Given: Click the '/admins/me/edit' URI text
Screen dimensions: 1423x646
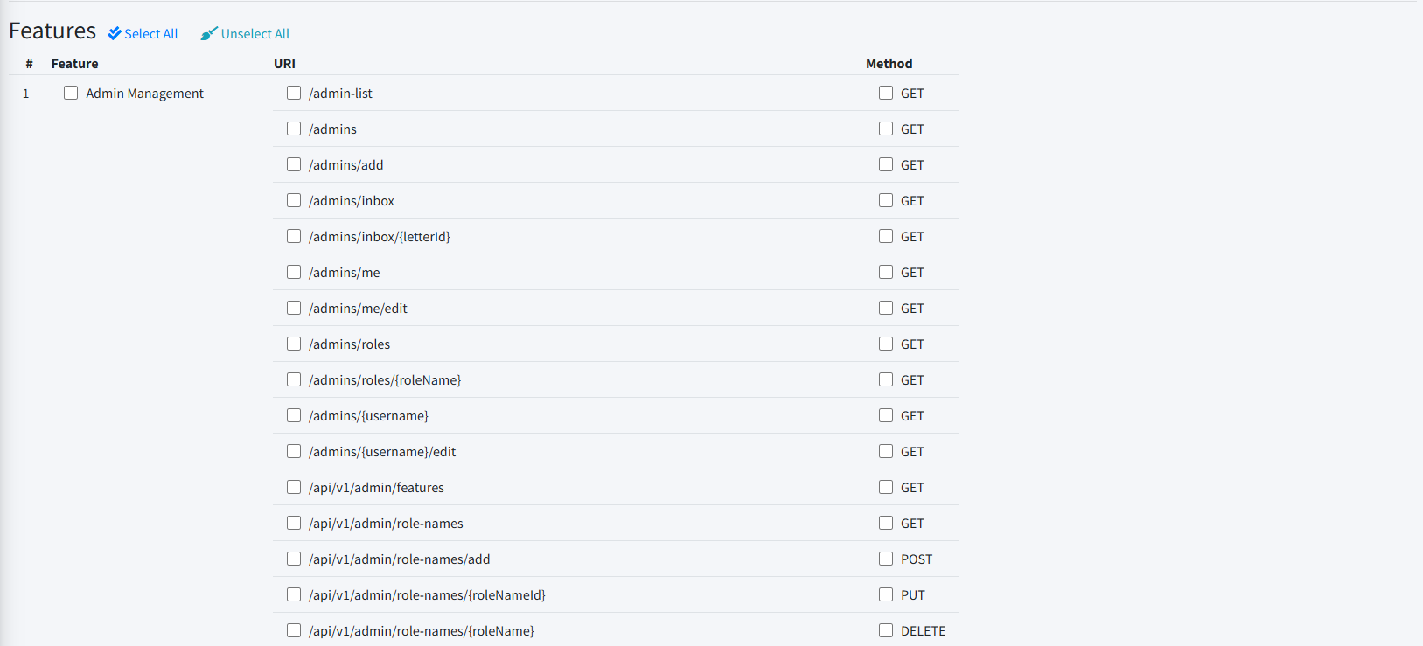Looking at the screenshot, I should click(359, 309).
